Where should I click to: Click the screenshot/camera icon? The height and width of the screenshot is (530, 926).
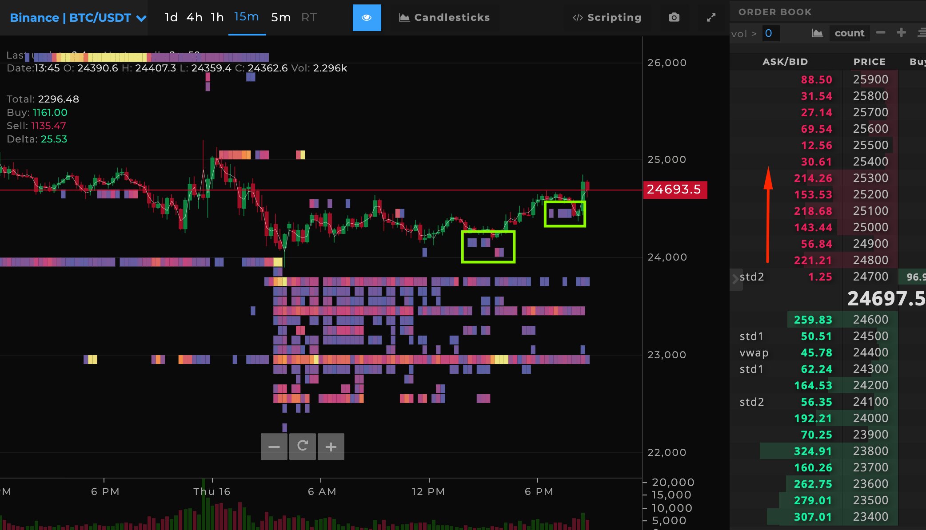674,18
